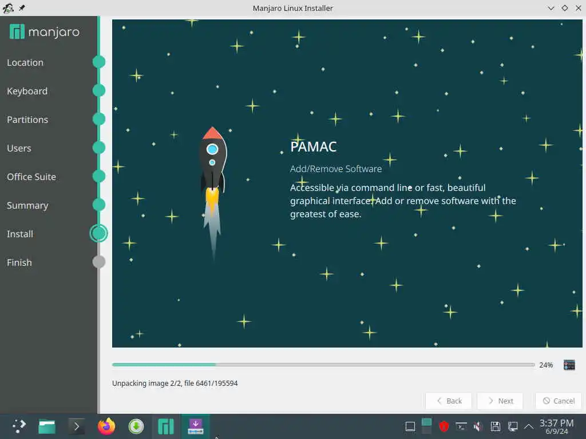Click the "Unpacking image 2/2" status text
586x439 pixels.
pyautogui.click(x=175, y=384)
